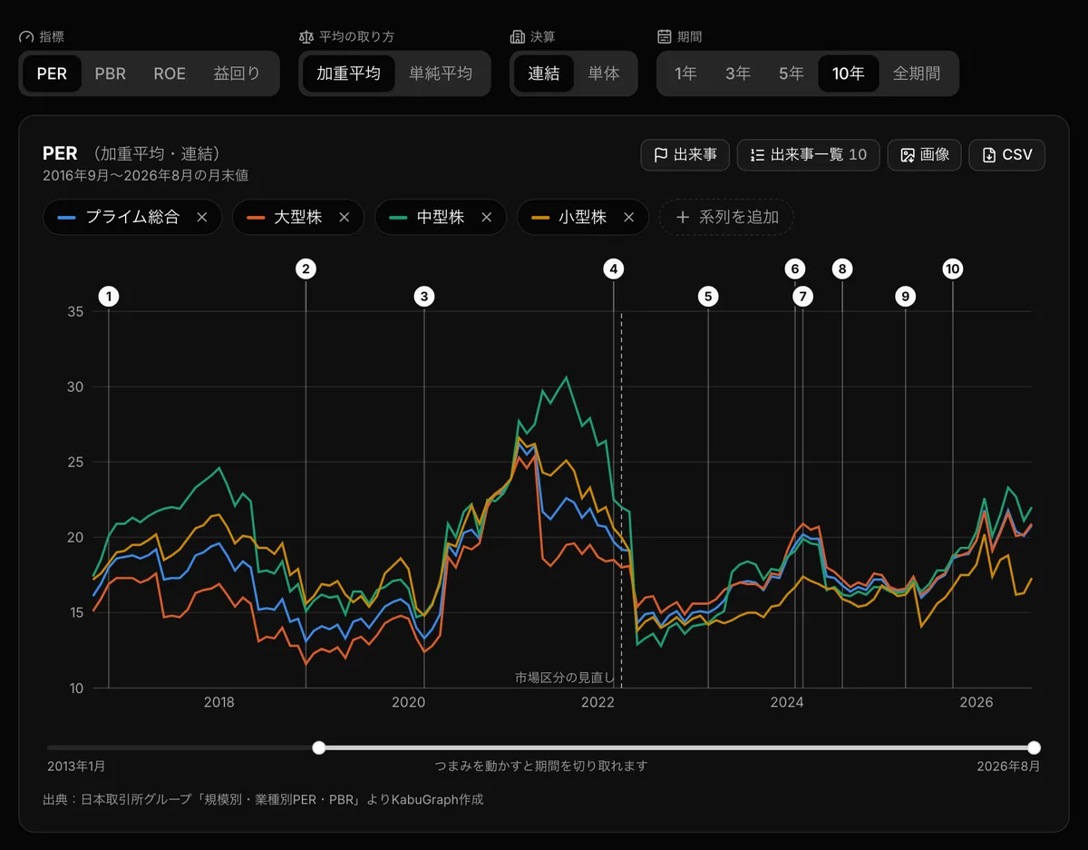Open event marker 9
The image size is (1088, 850).
coord(905,296)
